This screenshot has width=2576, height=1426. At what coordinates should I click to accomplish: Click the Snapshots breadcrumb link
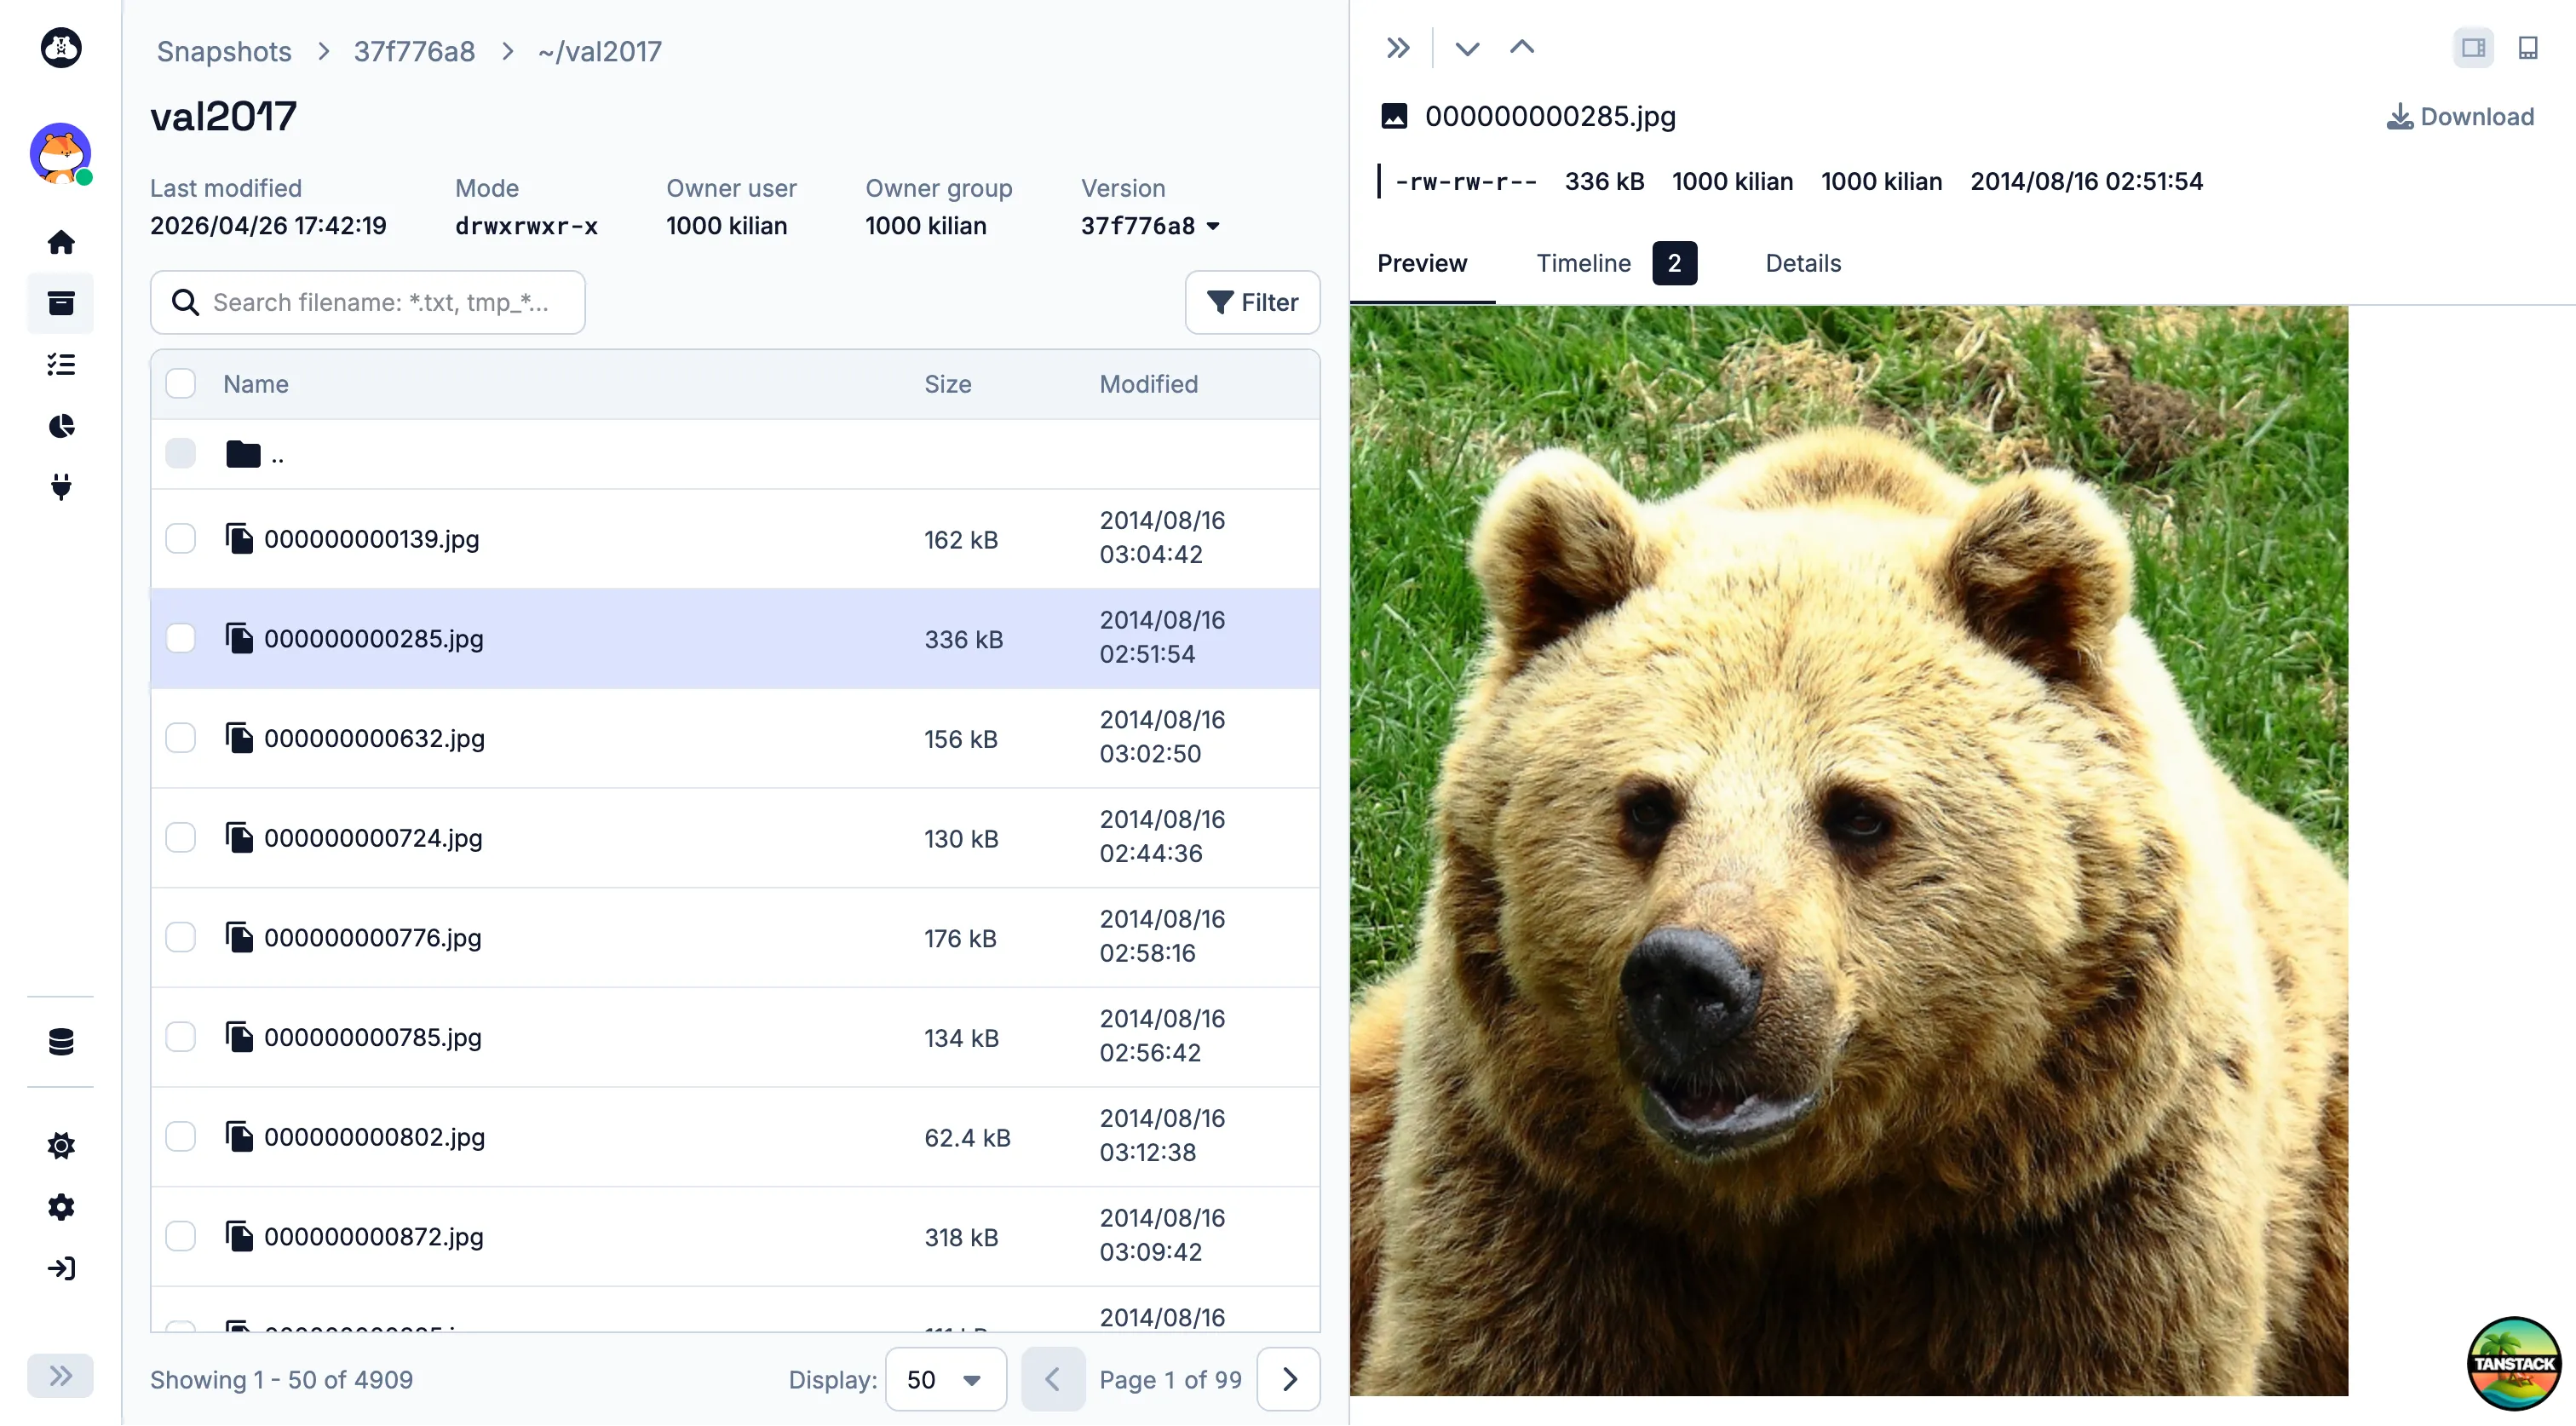224,51
